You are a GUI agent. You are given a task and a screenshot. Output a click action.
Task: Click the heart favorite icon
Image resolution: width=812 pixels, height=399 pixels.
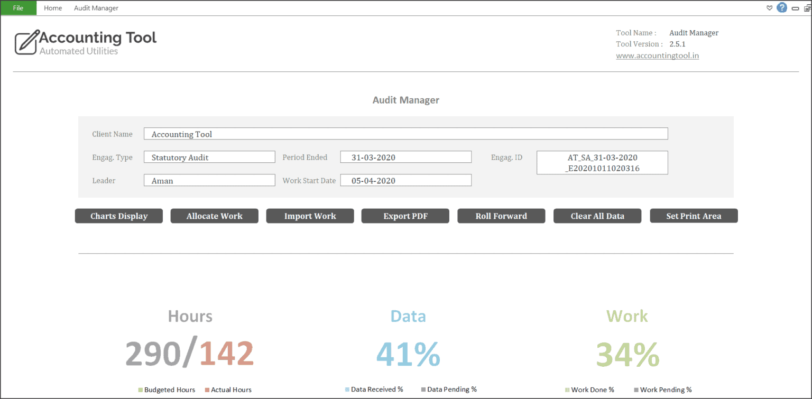(x=769, y=8)
